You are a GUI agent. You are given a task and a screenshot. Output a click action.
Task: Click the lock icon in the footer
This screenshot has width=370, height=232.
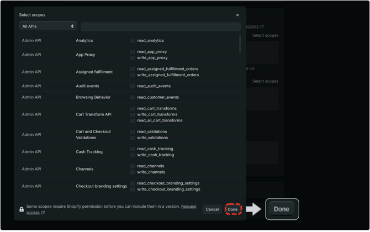(x=22, y=209)
